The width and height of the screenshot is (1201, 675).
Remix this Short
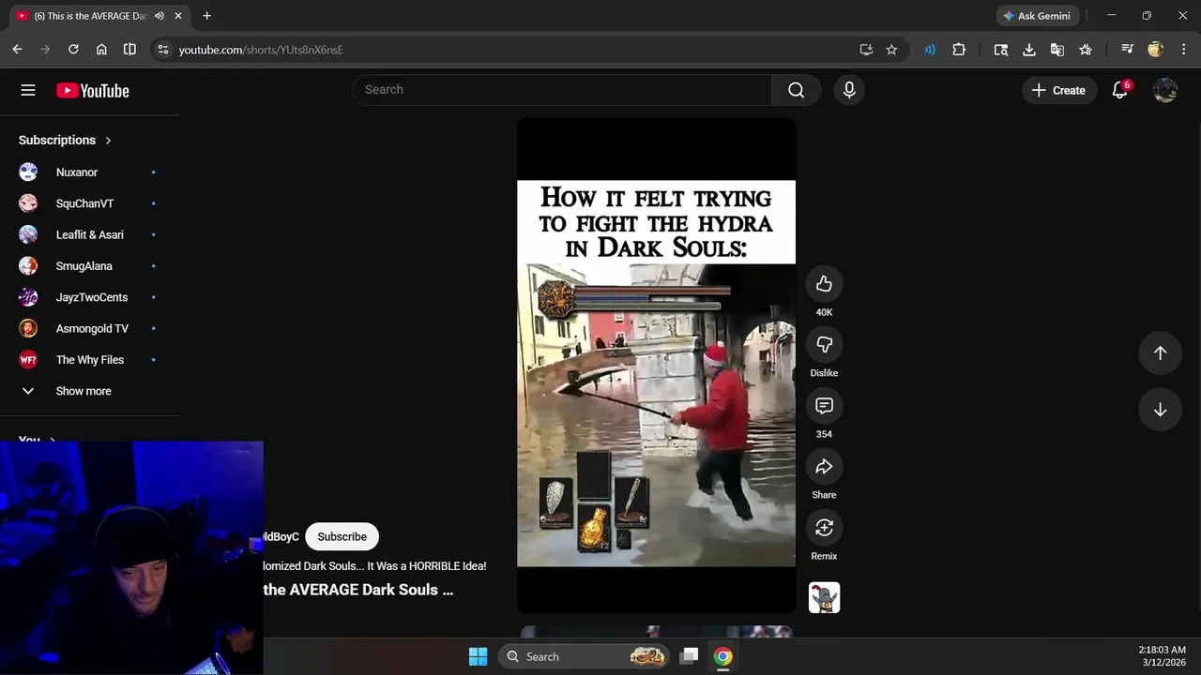point(824,528)
